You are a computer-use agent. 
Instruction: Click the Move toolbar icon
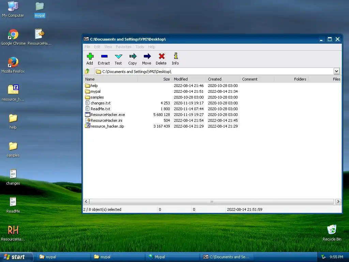[147, 59]
